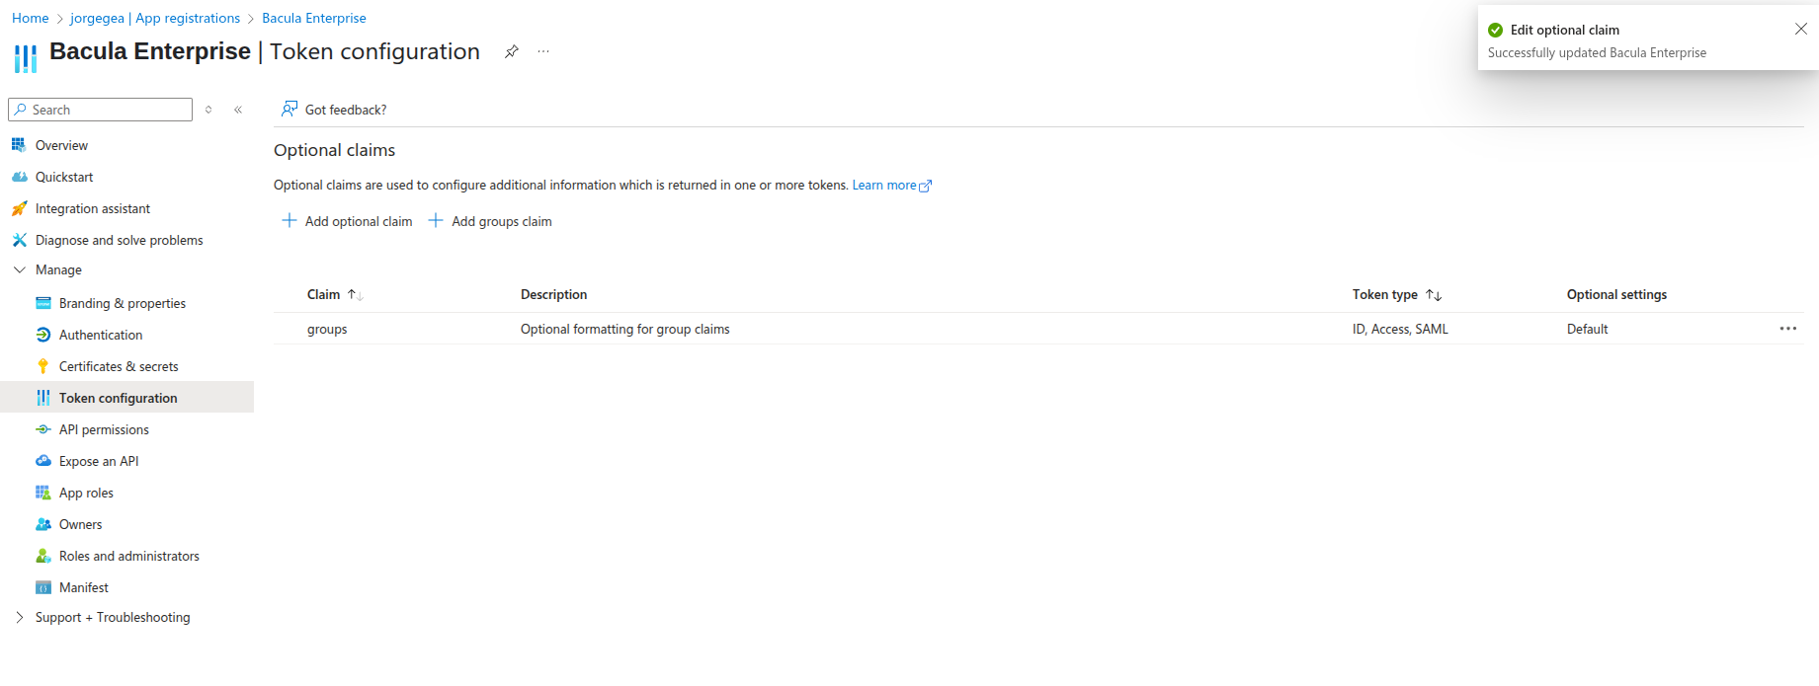The width and height of the screenshot is (1819, 686).
Task: Click the Integration assistant rocket icon
Action: click(20, 208)
